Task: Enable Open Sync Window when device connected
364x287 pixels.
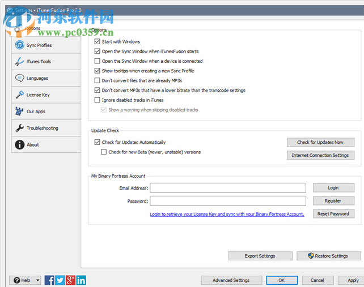Action: click(x=98, y=61)
